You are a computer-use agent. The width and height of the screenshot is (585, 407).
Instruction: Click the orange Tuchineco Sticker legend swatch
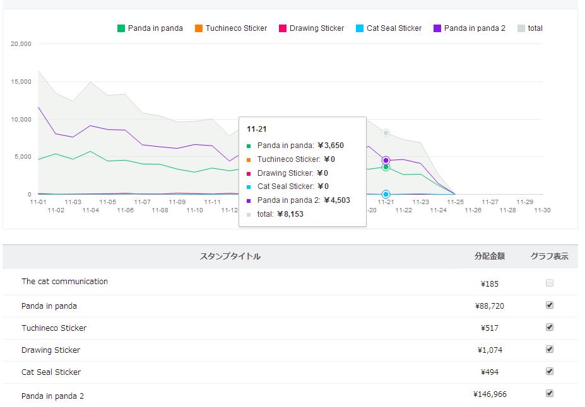(x=199, y=28)
